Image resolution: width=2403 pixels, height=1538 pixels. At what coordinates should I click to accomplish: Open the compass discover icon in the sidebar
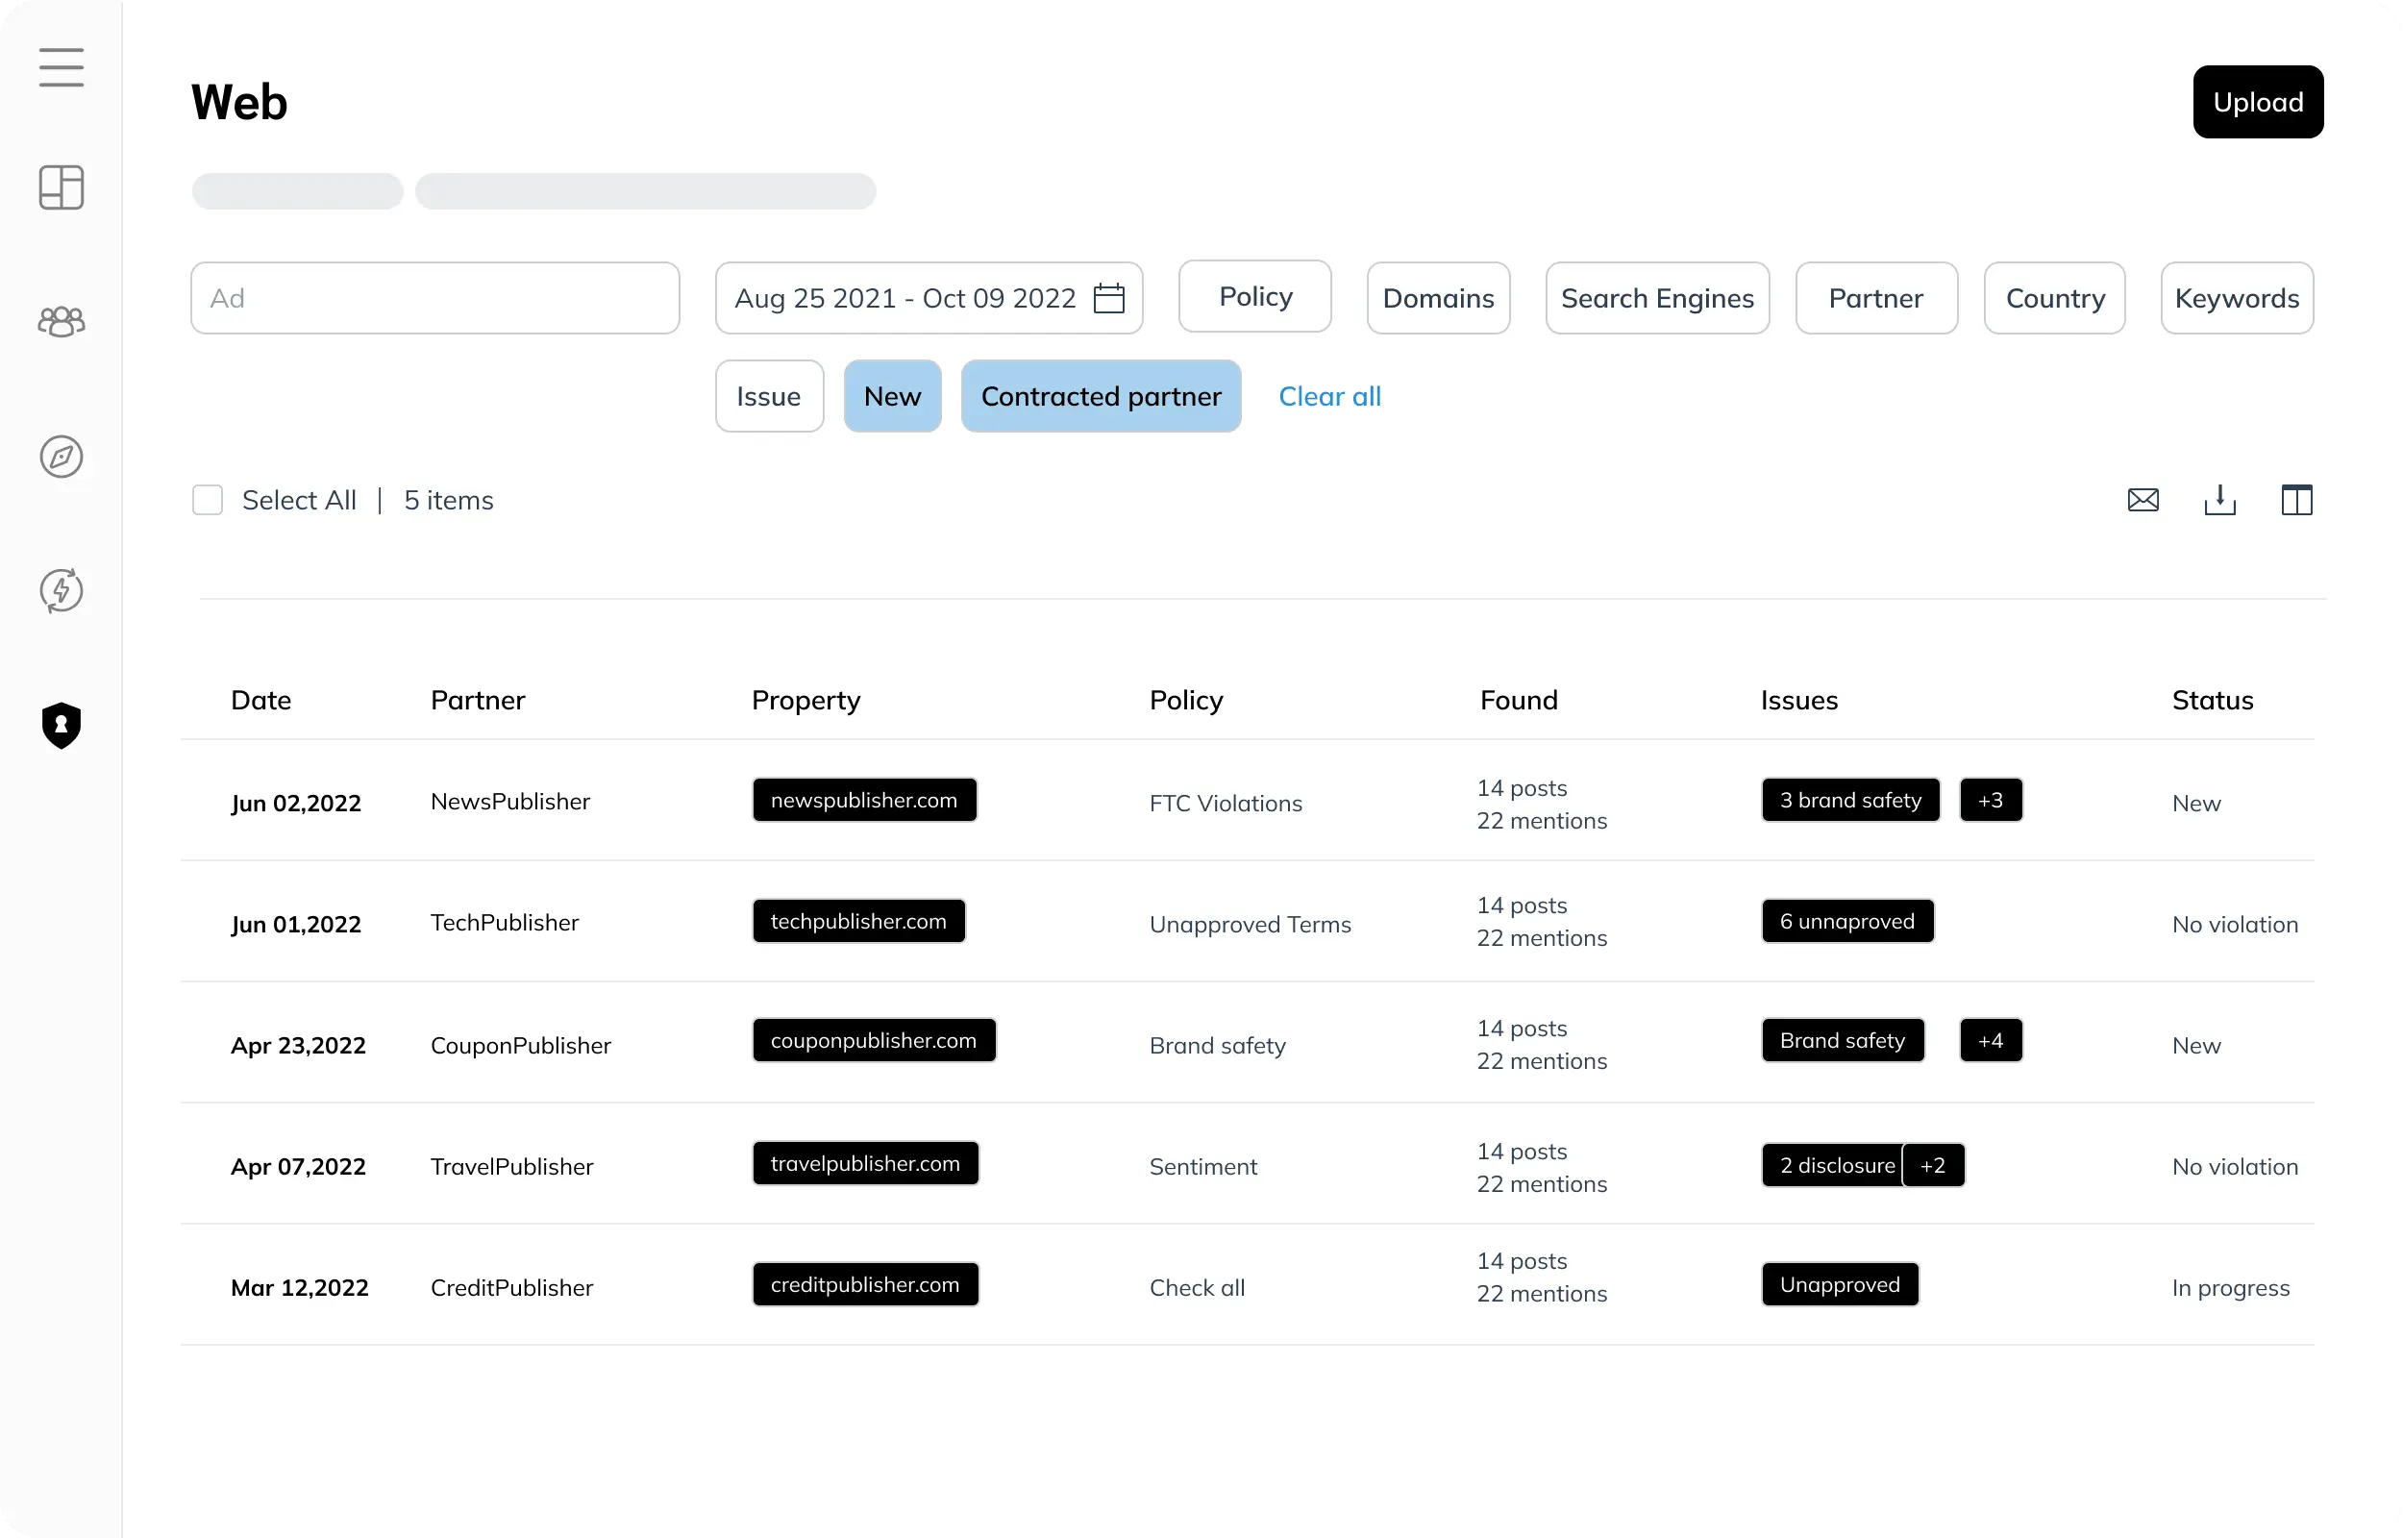point(61,457)
